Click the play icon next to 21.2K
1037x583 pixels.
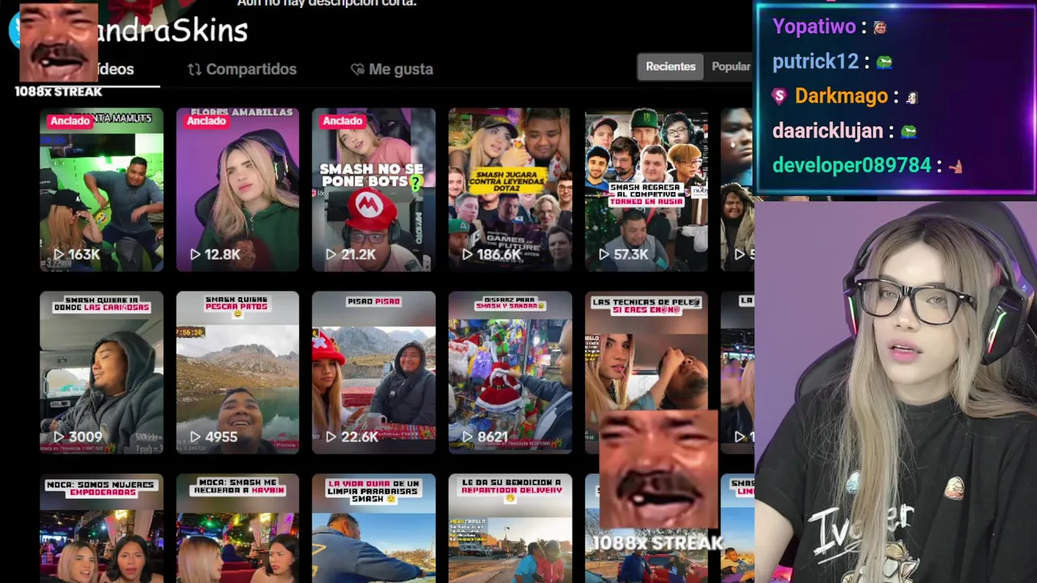(x=331, y=254)
